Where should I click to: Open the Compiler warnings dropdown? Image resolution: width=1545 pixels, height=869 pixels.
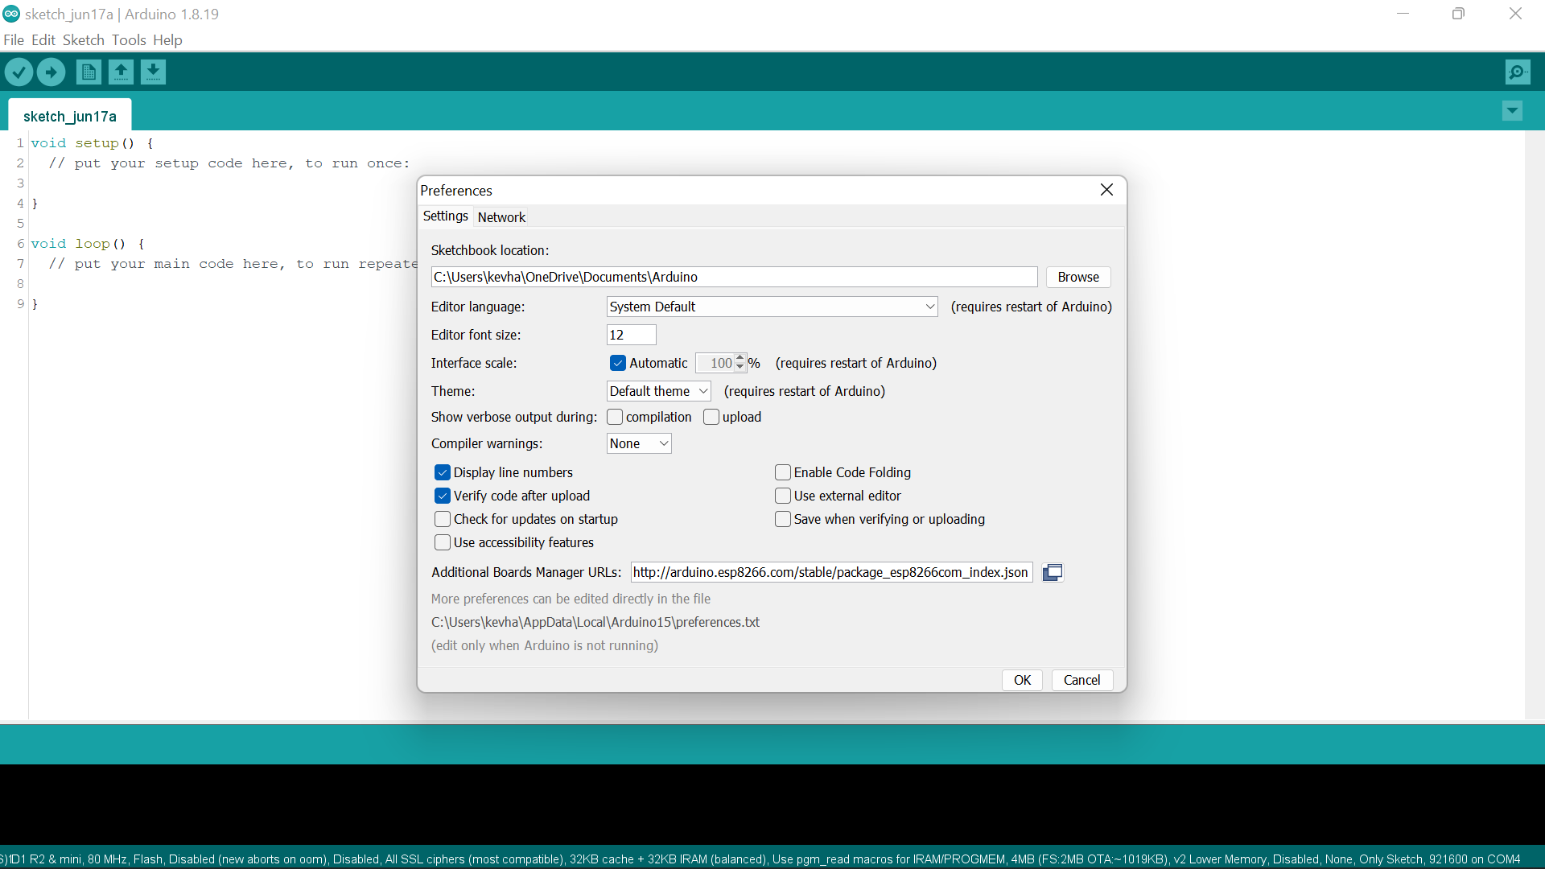pos(639,443)
